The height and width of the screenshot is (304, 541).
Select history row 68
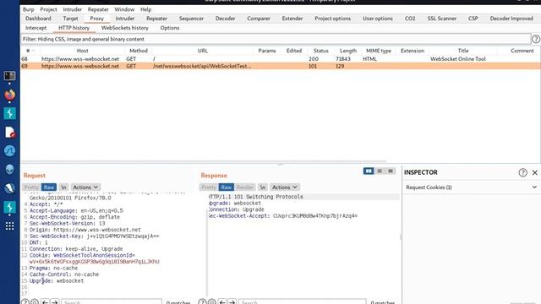pyautogui.click(x=281, y=59)
